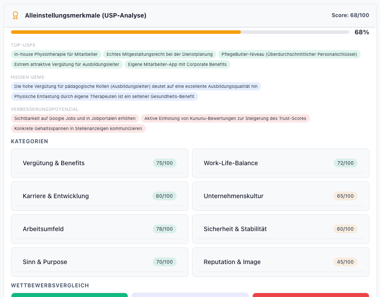Expand the Work-Life-Balance category card

[x=280, y=163]
